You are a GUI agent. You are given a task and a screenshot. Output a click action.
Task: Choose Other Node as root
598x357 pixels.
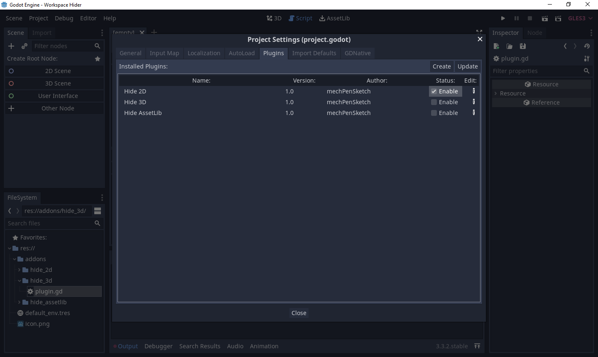(54, 108)
